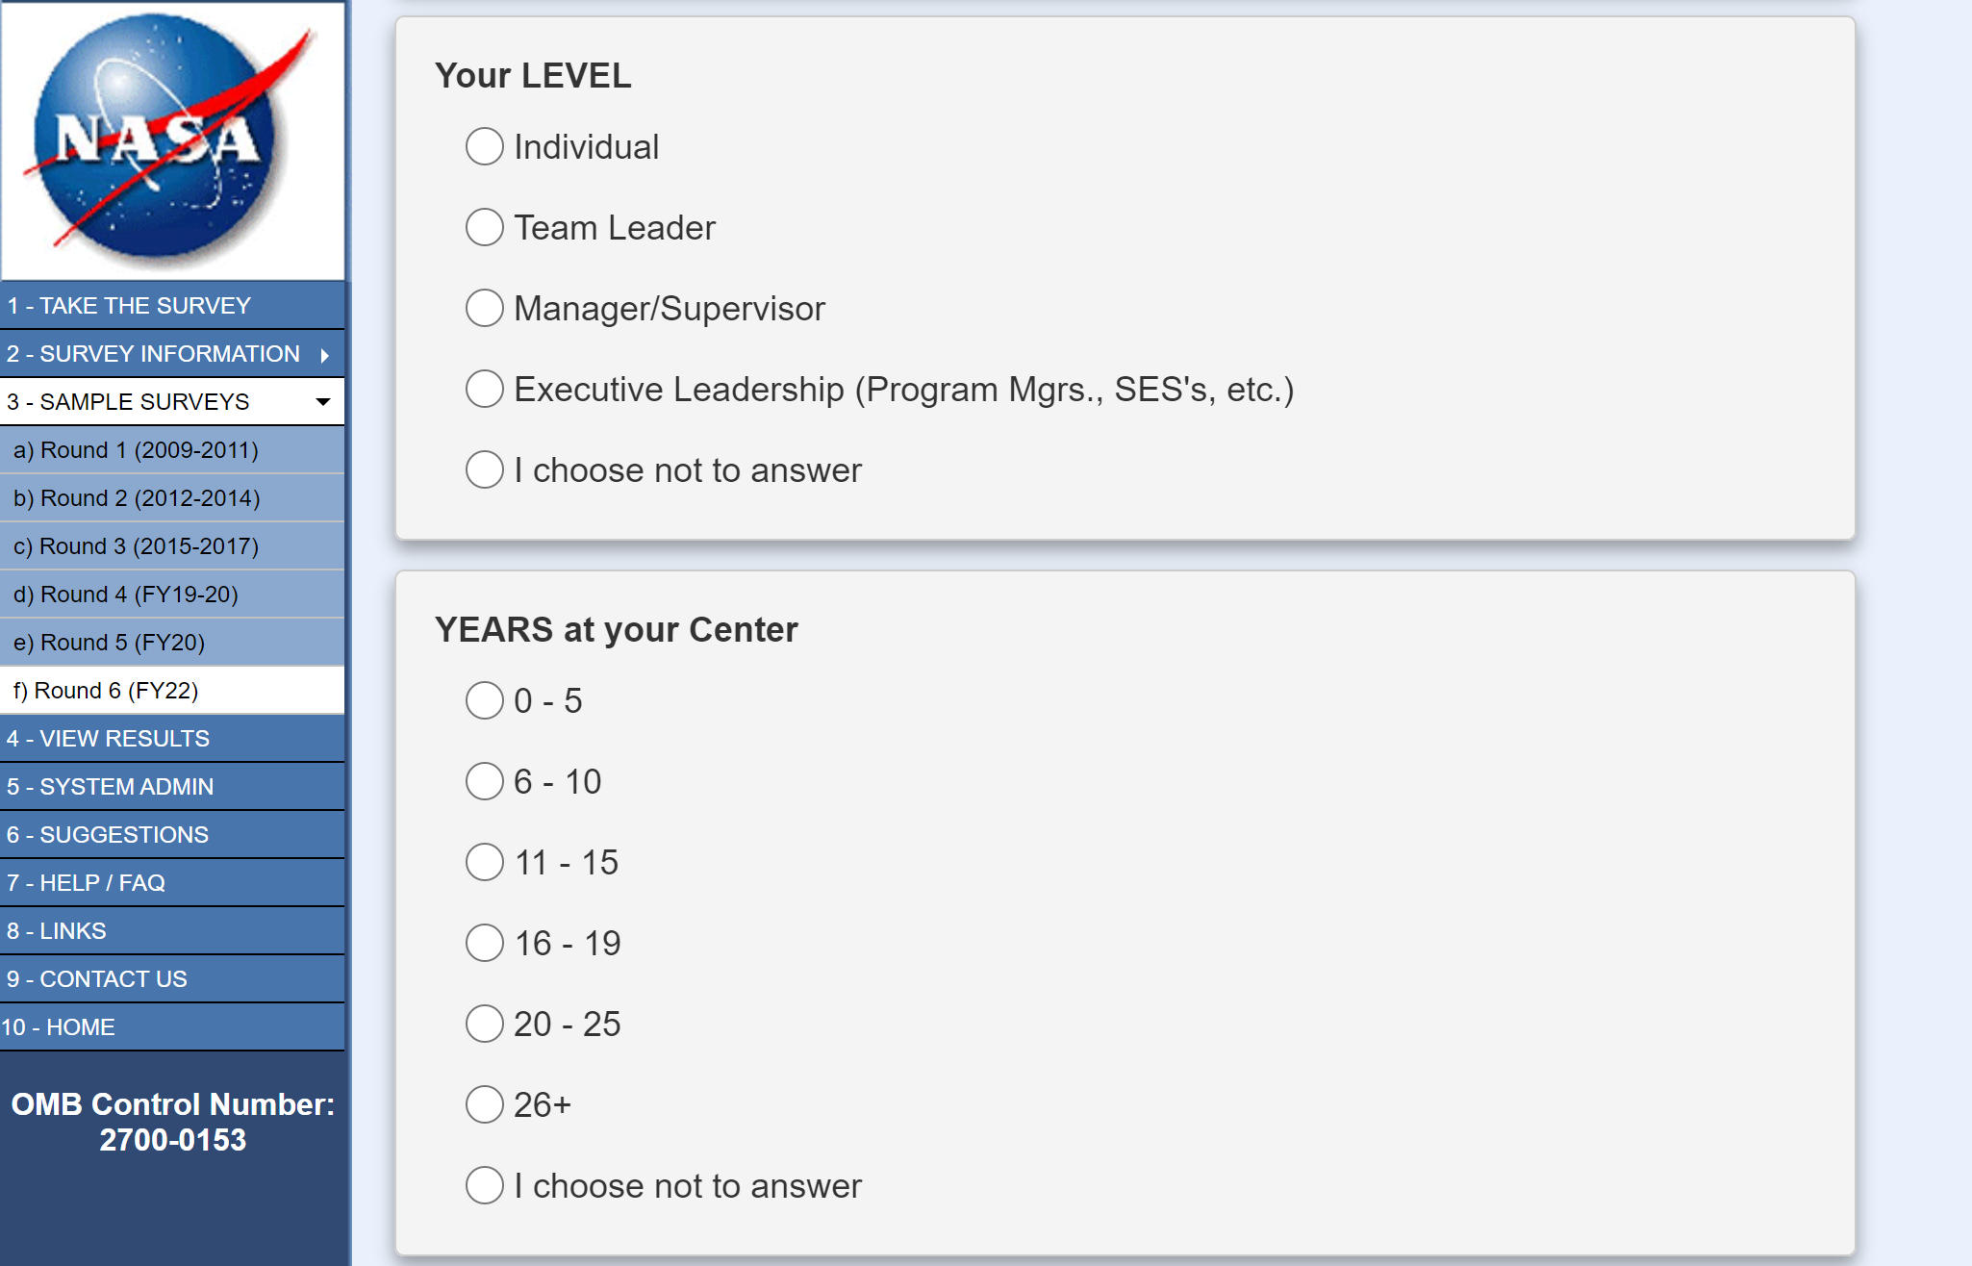Open Round 4 (FY19-20) sample survey
Image resolution: width=1972 pixels, height=1266 pixels.
tap(126, 595)
